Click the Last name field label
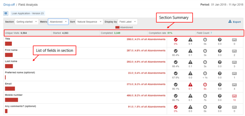This screenshot has width=245, height=116. 11,61
